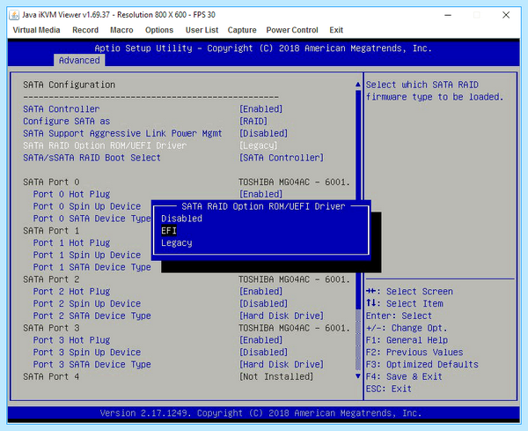This screenshot has height=431, width=528.
Task: Select the Configure SATA as setting
Action: pos(66,122)
